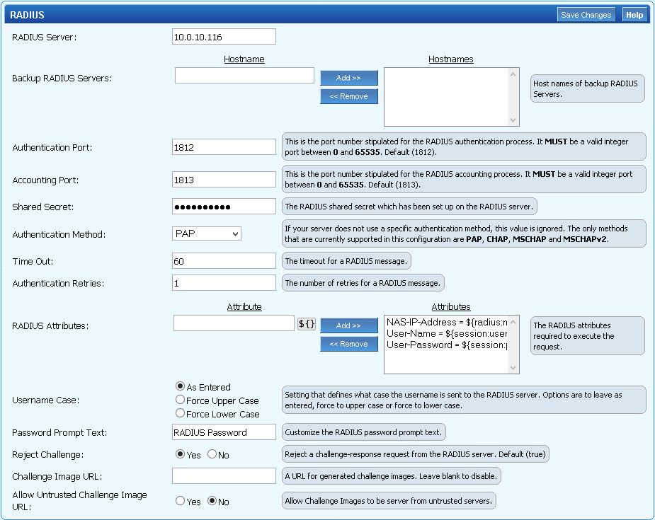The image size is (655, 520).
Task: Focus the backup server Hostname field
Action: pyautogui.click(x=244, y=76)
